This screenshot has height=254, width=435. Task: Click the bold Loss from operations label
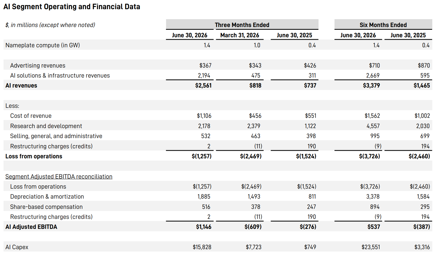(34, 156)
